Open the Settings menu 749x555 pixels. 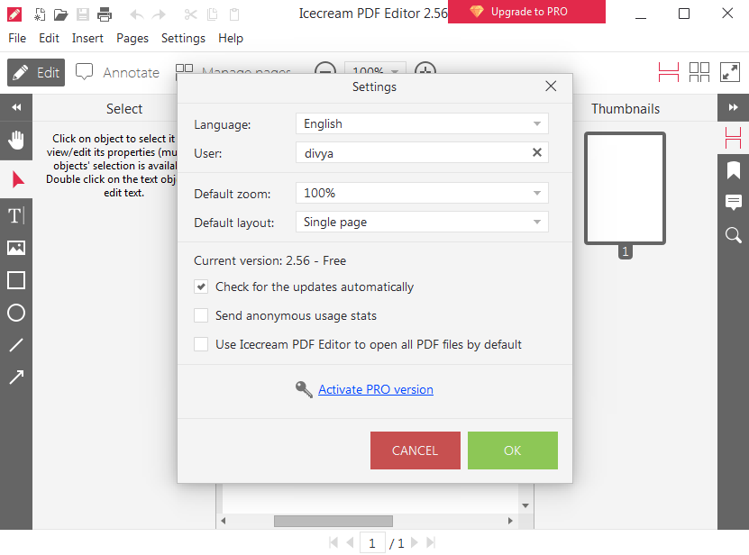point(183,38)
